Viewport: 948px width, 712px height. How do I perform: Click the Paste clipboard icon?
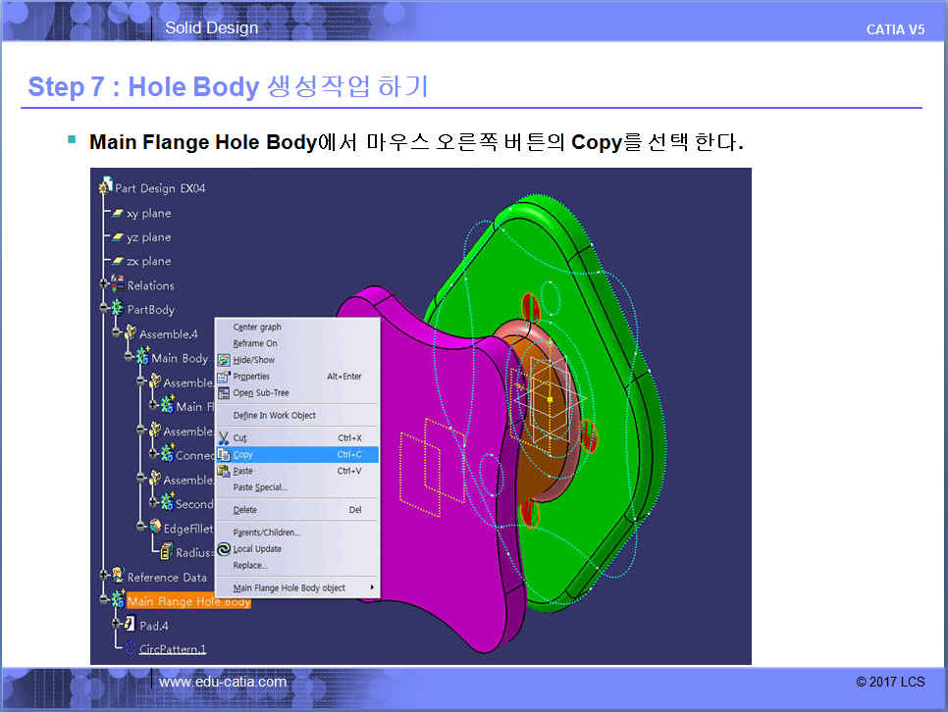tap(224, 471)
